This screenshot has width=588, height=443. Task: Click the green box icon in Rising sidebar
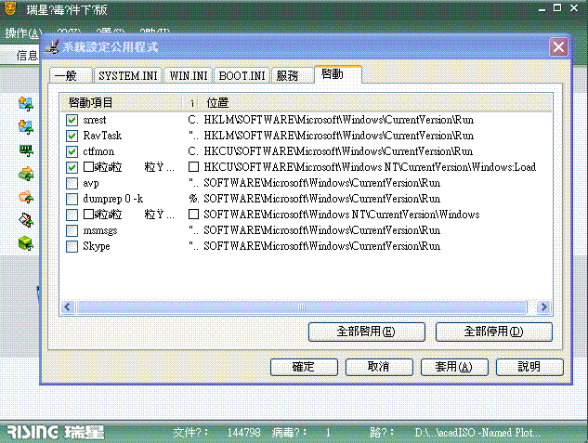26,243
